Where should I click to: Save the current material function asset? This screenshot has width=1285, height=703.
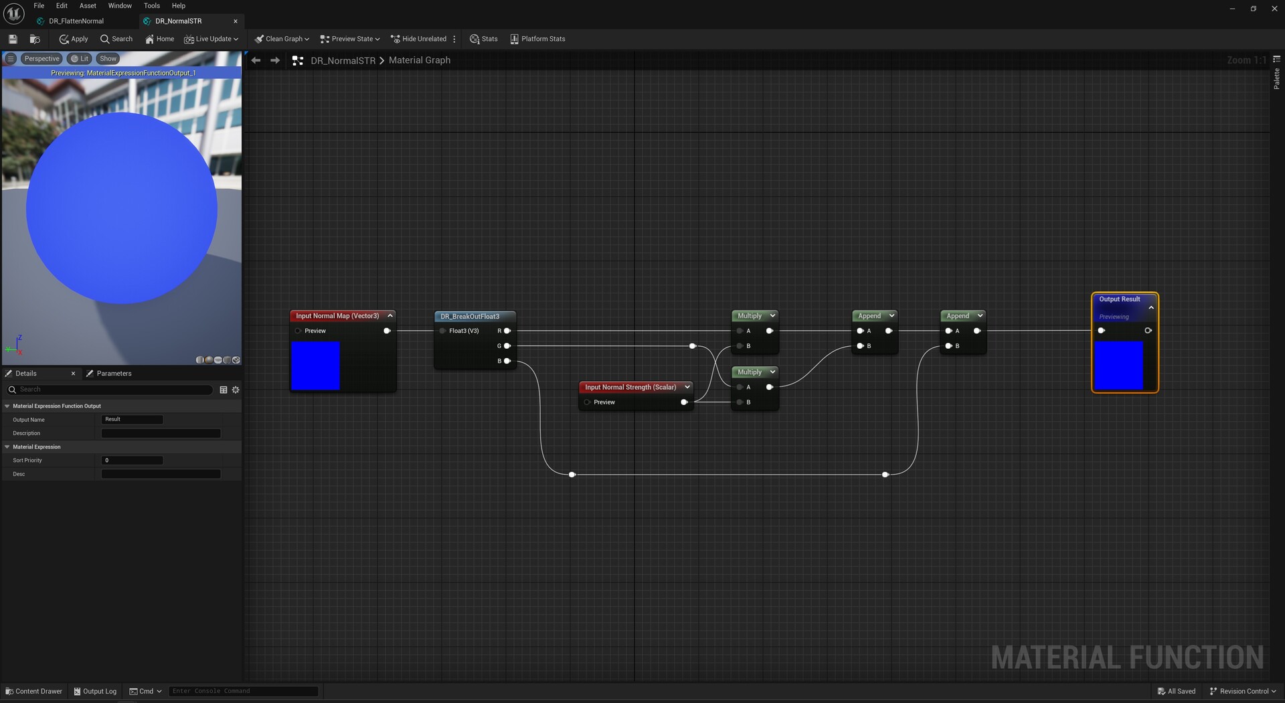tap(13, 39)
